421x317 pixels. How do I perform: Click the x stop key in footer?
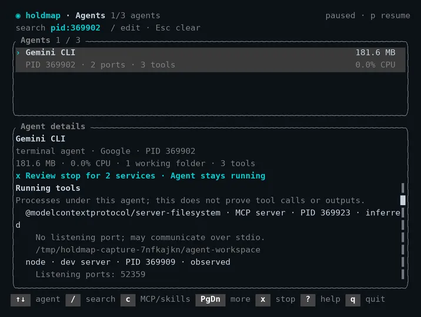(263, 299)
